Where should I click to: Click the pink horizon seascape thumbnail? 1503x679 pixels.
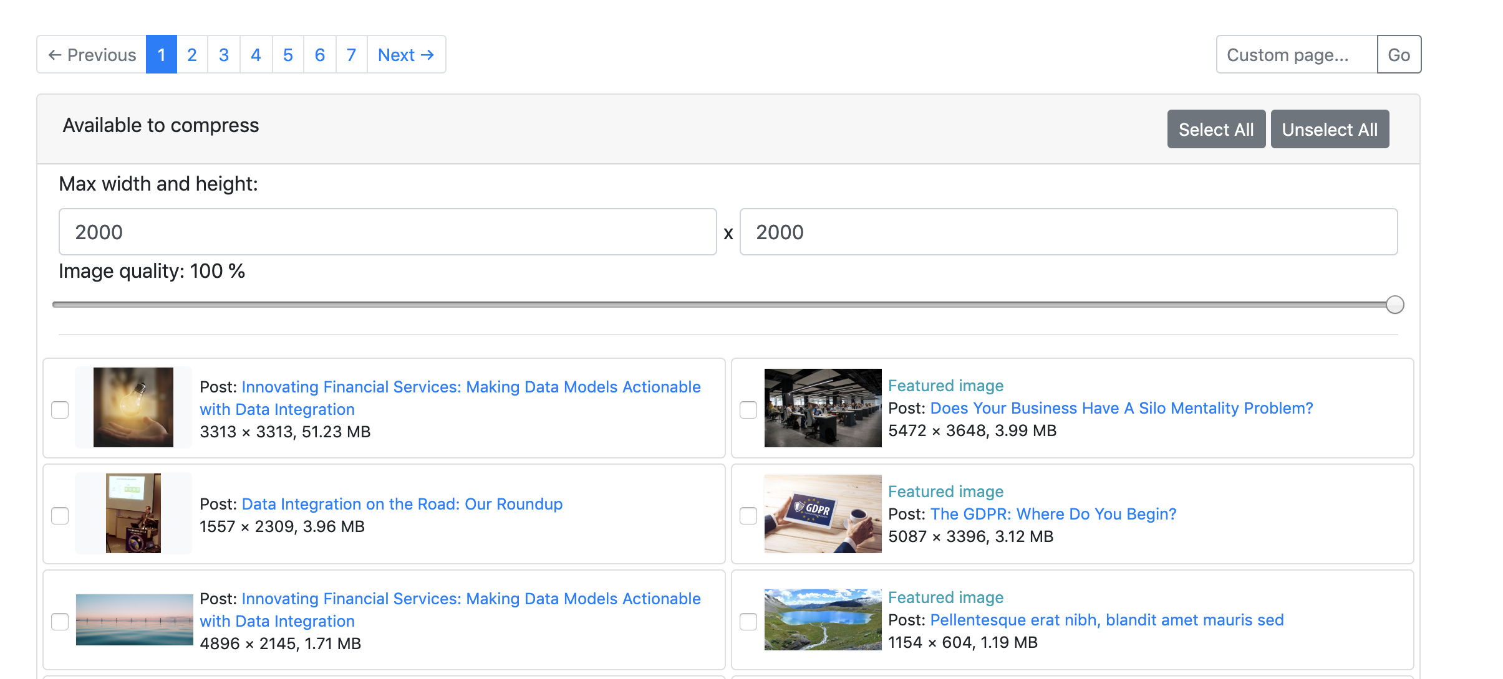(134, 620)
